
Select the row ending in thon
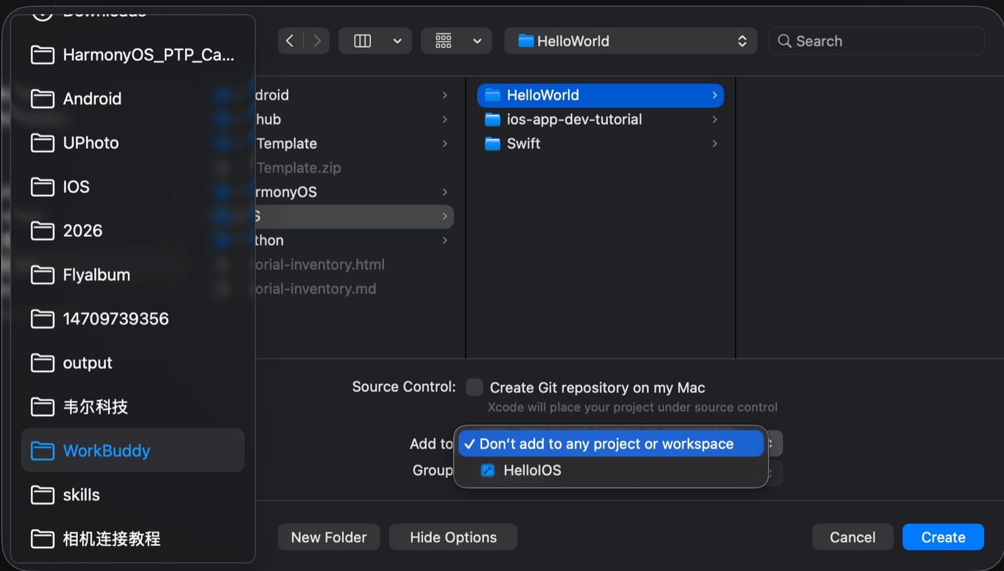(x=354, y=241)
